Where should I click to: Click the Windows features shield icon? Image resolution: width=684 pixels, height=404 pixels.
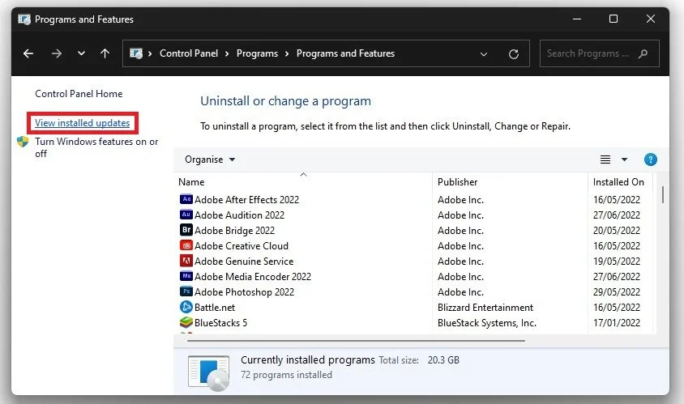pyautogui.click(x=23, y=142)
